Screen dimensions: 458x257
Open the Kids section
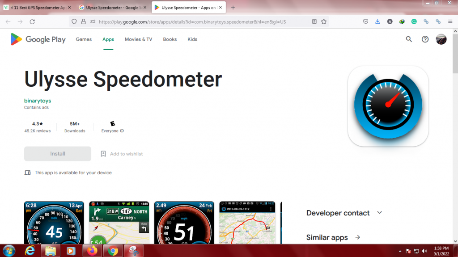pos(192,39)
